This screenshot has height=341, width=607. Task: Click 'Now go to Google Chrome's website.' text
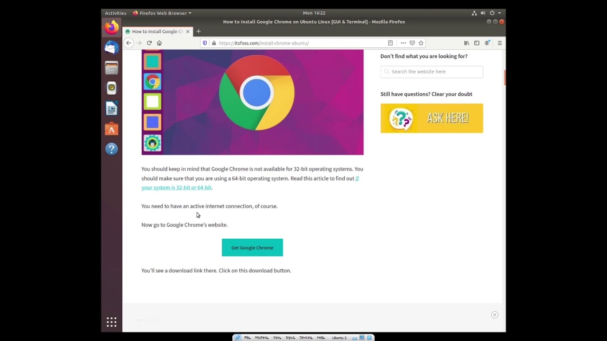(x=184, y=225)
